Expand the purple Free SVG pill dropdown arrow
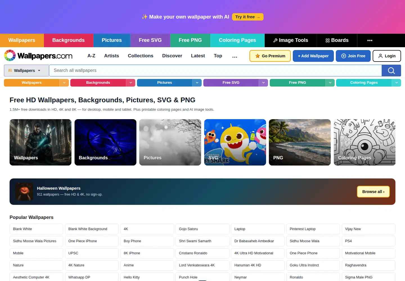 point(263,83)
